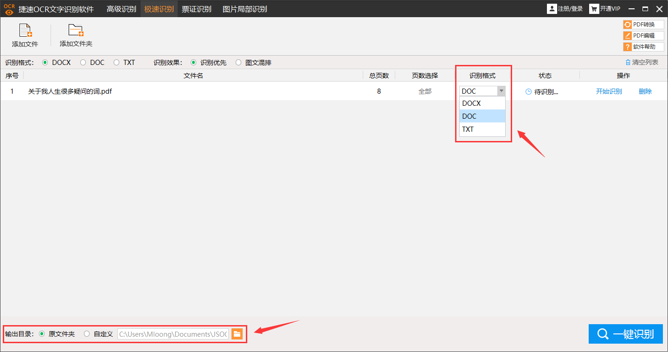The height and width of the screenshot is (352, 668).
Task: Select 原文件夹 output option
Action: coord(42,334)
